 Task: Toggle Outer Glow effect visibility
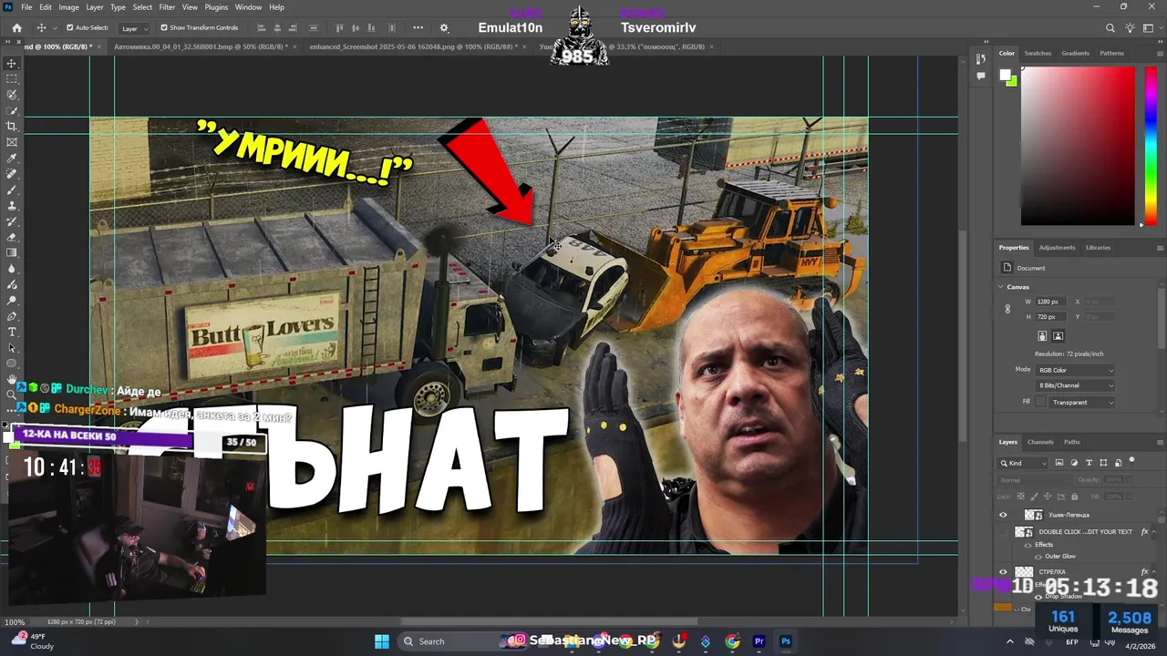pos(1038,556)
